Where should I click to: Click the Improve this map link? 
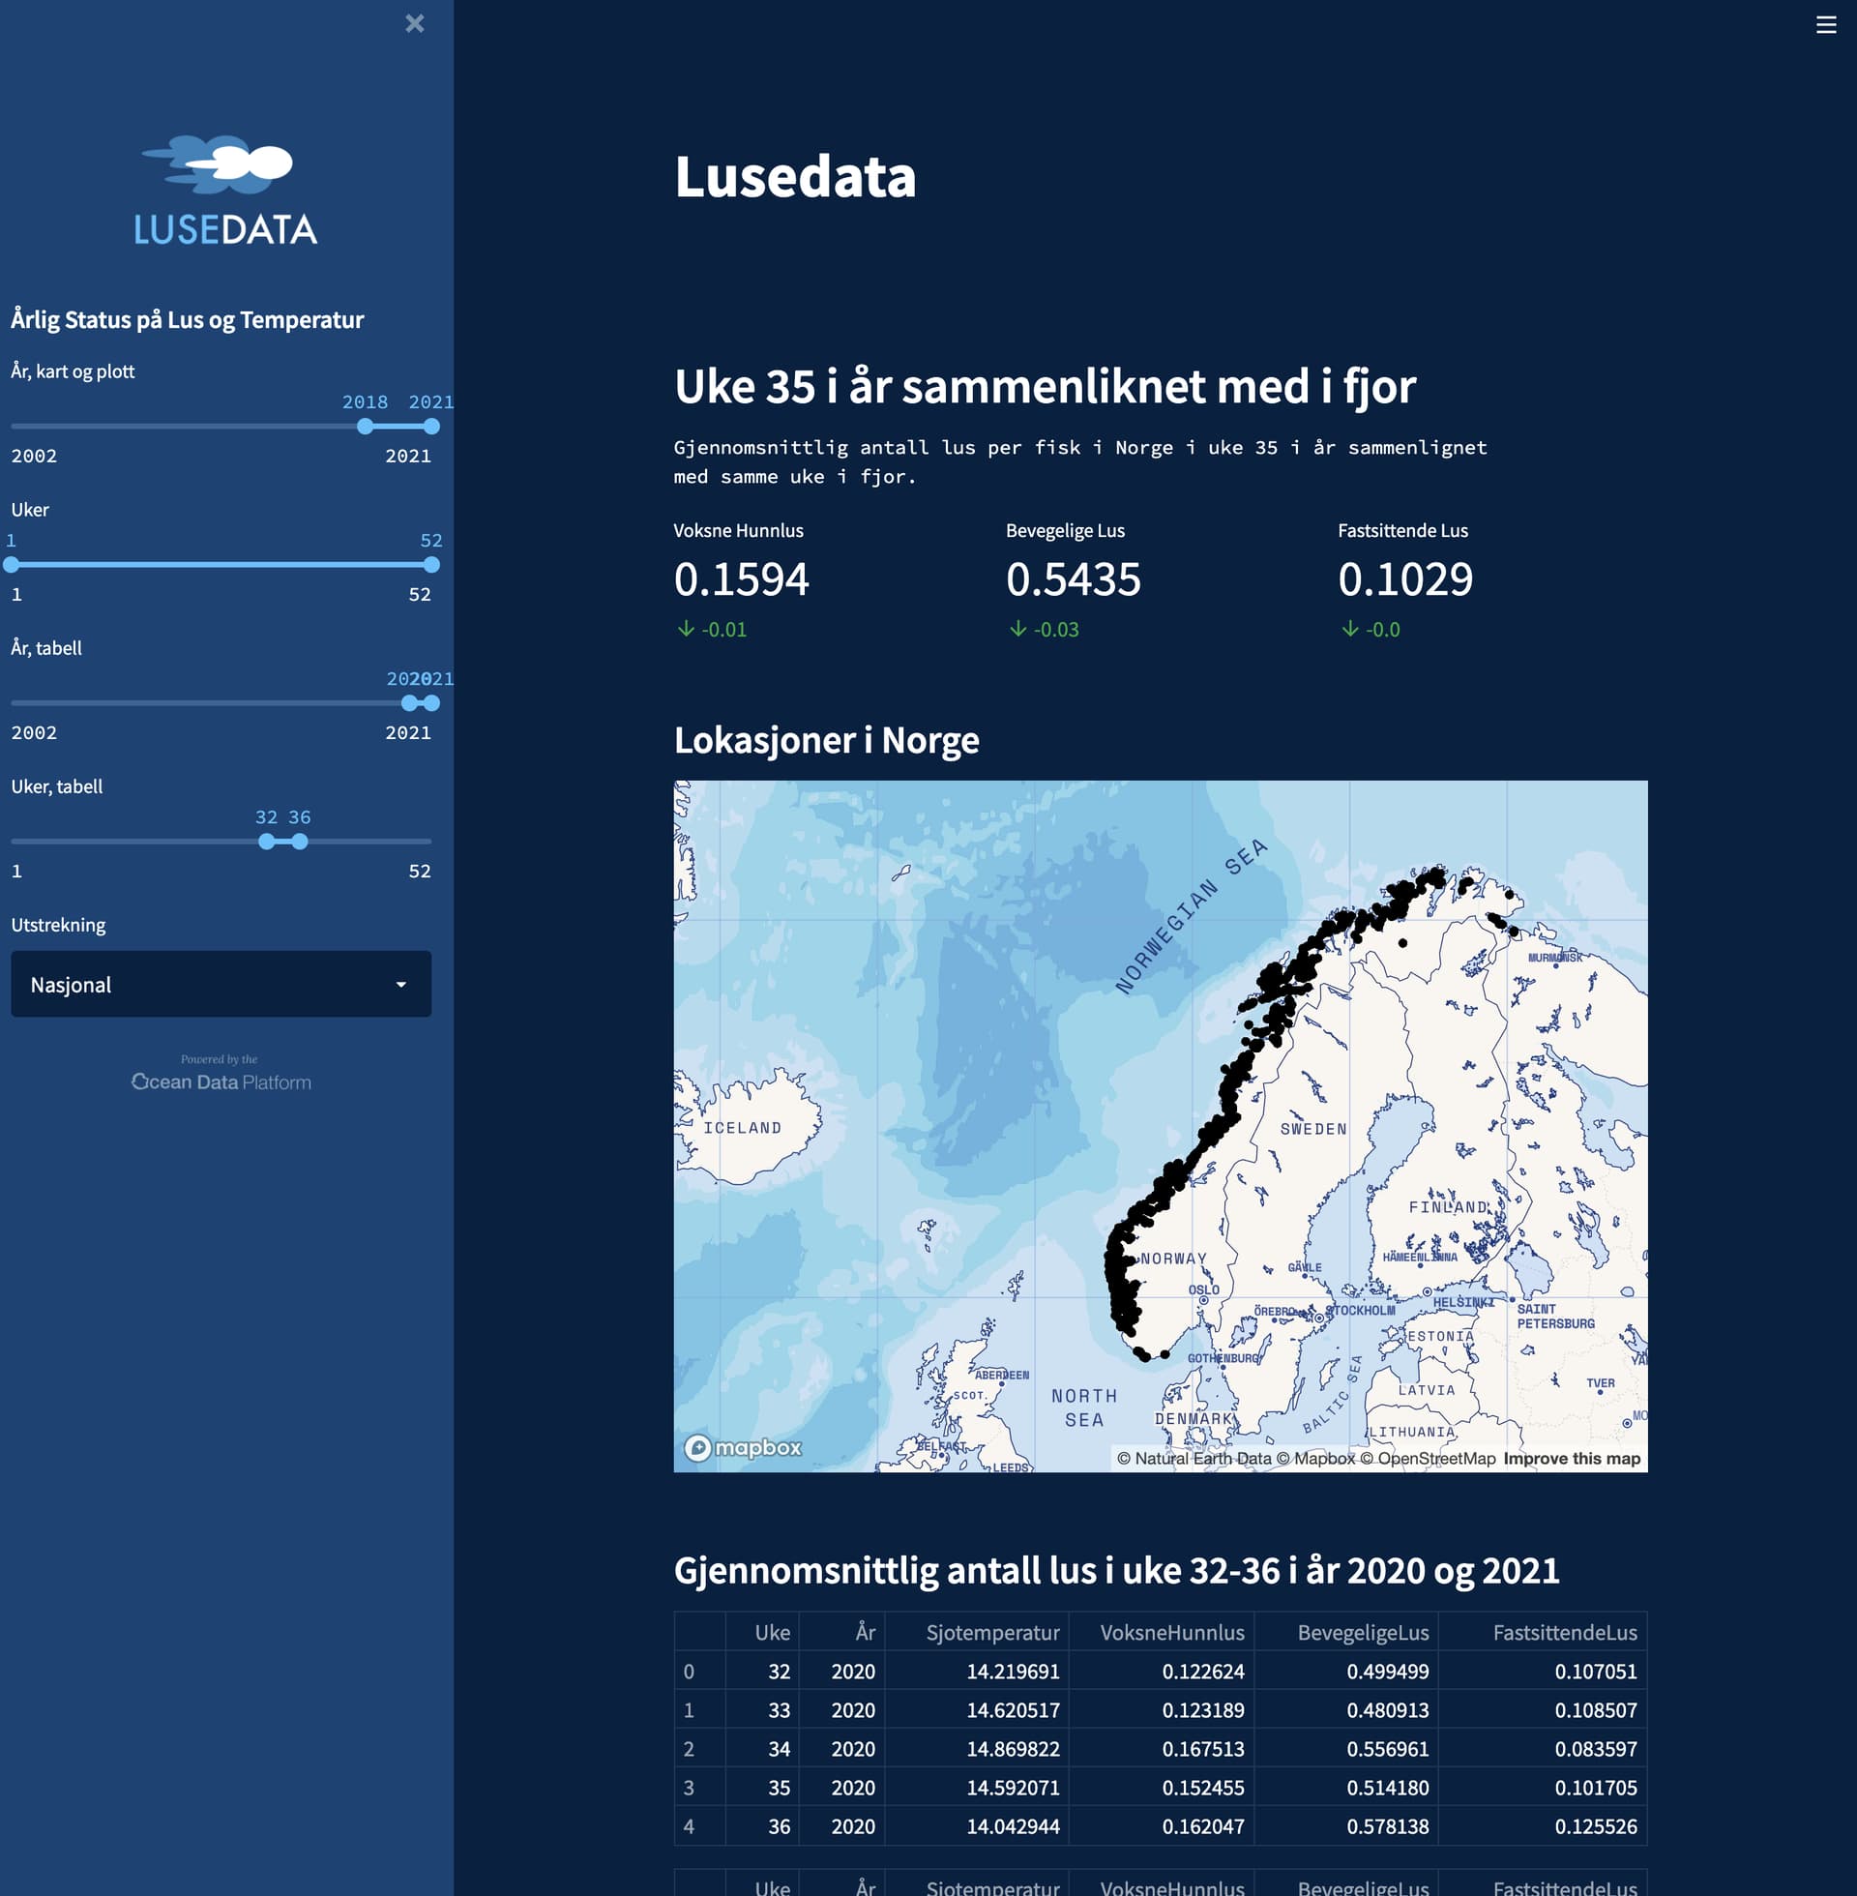1572,1458
